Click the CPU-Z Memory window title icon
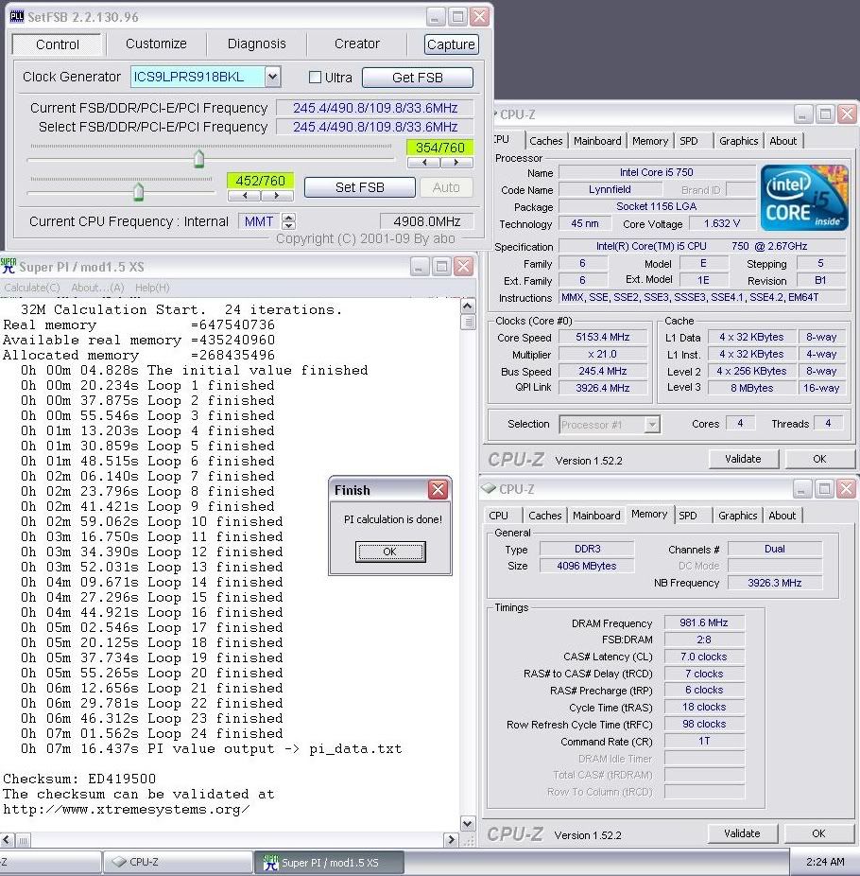Viewport: 860px width, 876px height. (x=489, y=488)
